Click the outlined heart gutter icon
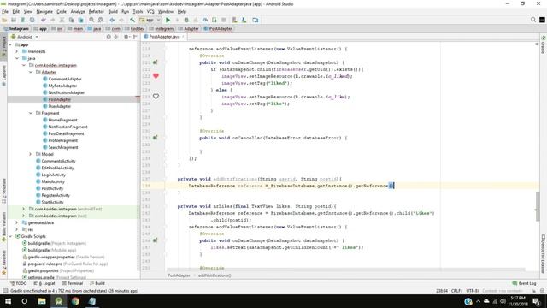The image size is (547, 308). click(x=156, y=97)
